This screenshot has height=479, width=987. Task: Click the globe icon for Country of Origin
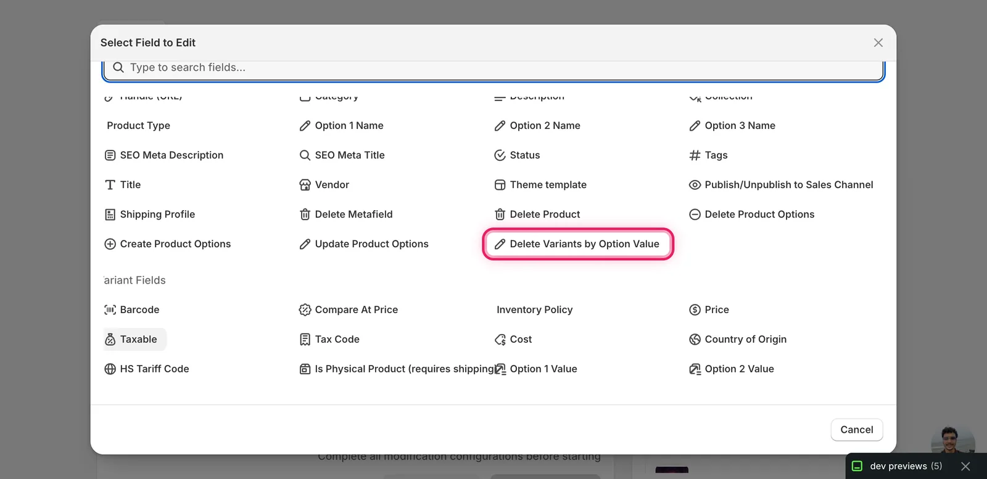pos(695,339)
